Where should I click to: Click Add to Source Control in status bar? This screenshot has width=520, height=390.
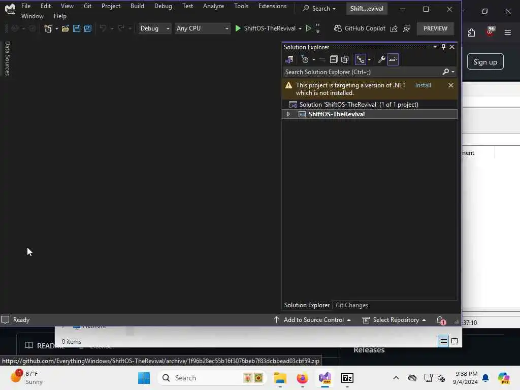(x=312, y=320)
